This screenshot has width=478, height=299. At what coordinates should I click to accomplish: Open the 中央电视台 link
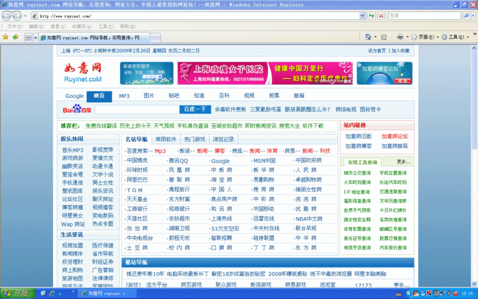click(x=140, y=238)
